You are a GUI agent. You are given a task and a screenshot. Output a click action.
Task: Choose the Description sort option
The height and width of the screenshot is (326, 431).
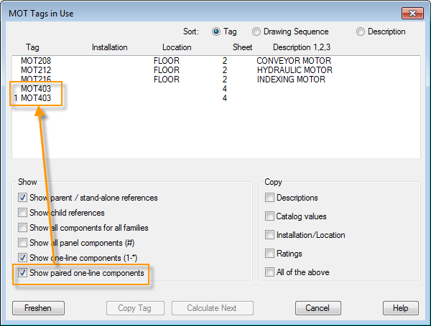pos(361,32)
